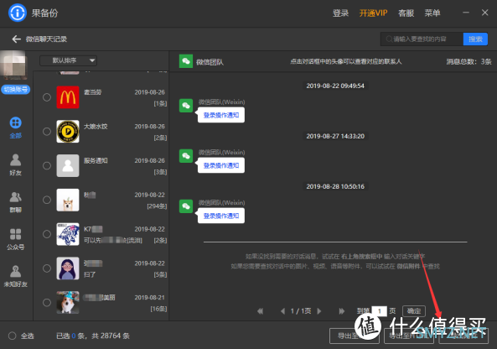The width and height of the screenshot is (497, 349).
Task: Open the 菜单 menu
Action: pyautogui.click(x=432, y=13)
